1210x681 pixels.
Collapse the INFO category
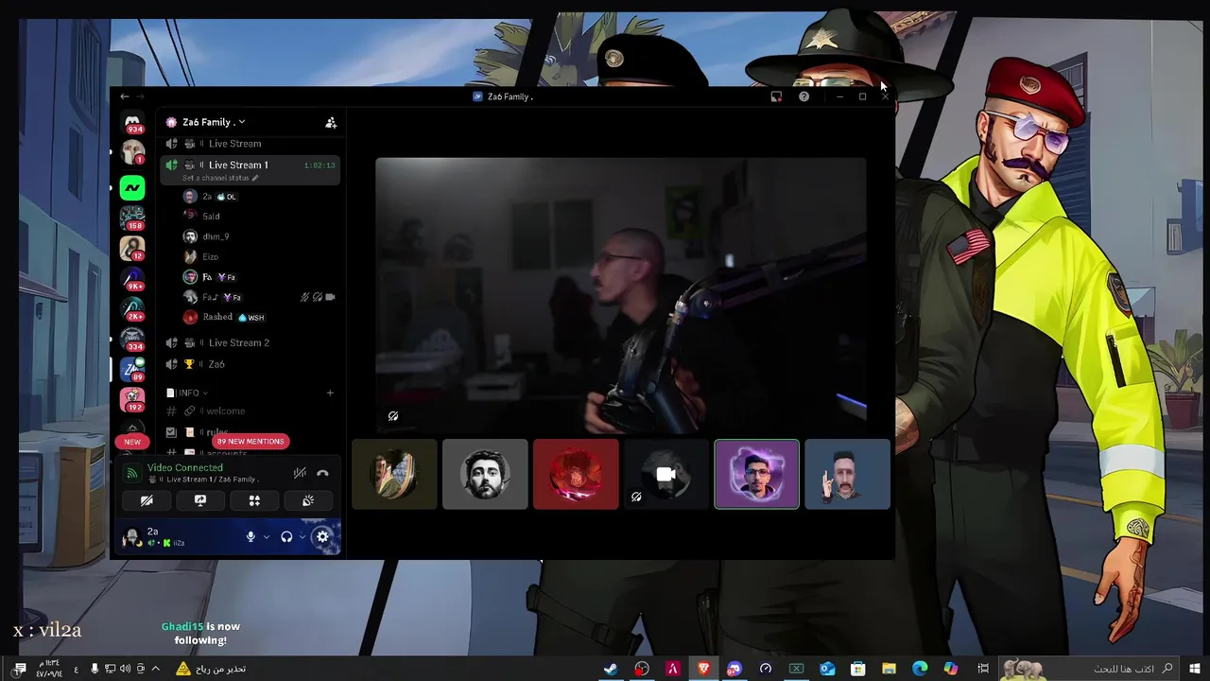187,393
